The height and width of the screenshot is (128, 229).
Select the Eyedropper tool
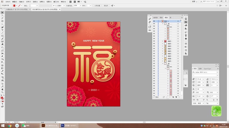click(x=2, y=71)
